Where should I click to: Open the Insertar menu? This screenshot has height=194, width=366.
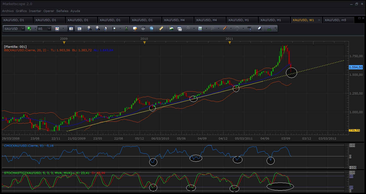[x=35, y=11]
